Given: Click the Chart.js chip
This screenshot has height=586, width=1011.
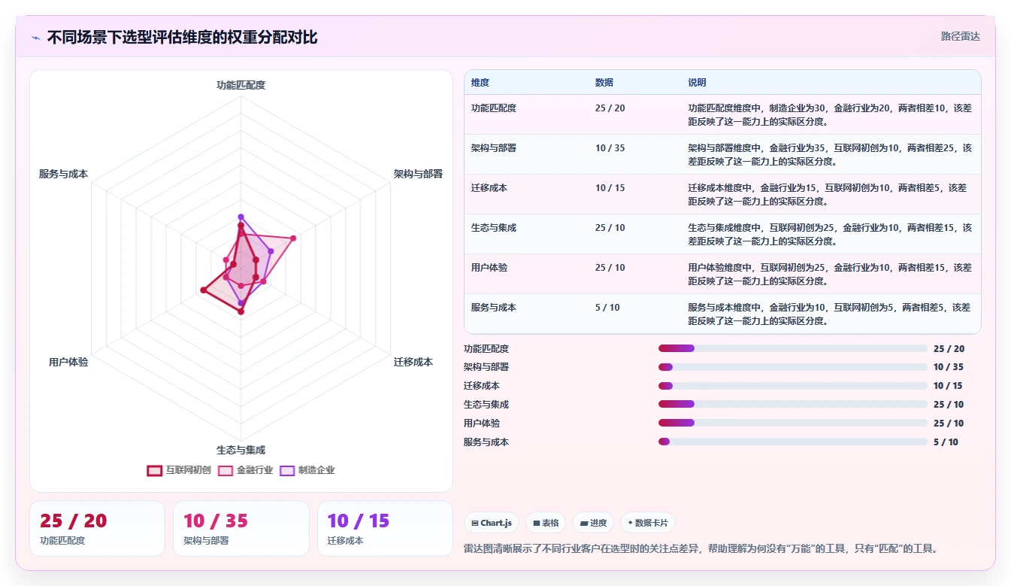Looking at the screenshot, I should click(492, 523).
